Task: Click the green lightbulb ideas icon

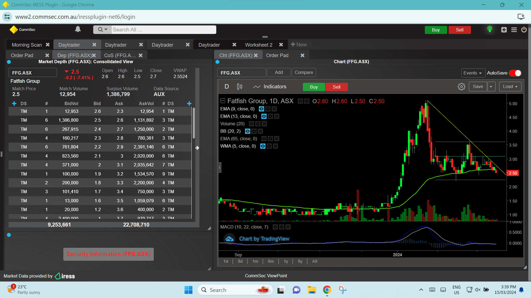Action: click(490, 29)
